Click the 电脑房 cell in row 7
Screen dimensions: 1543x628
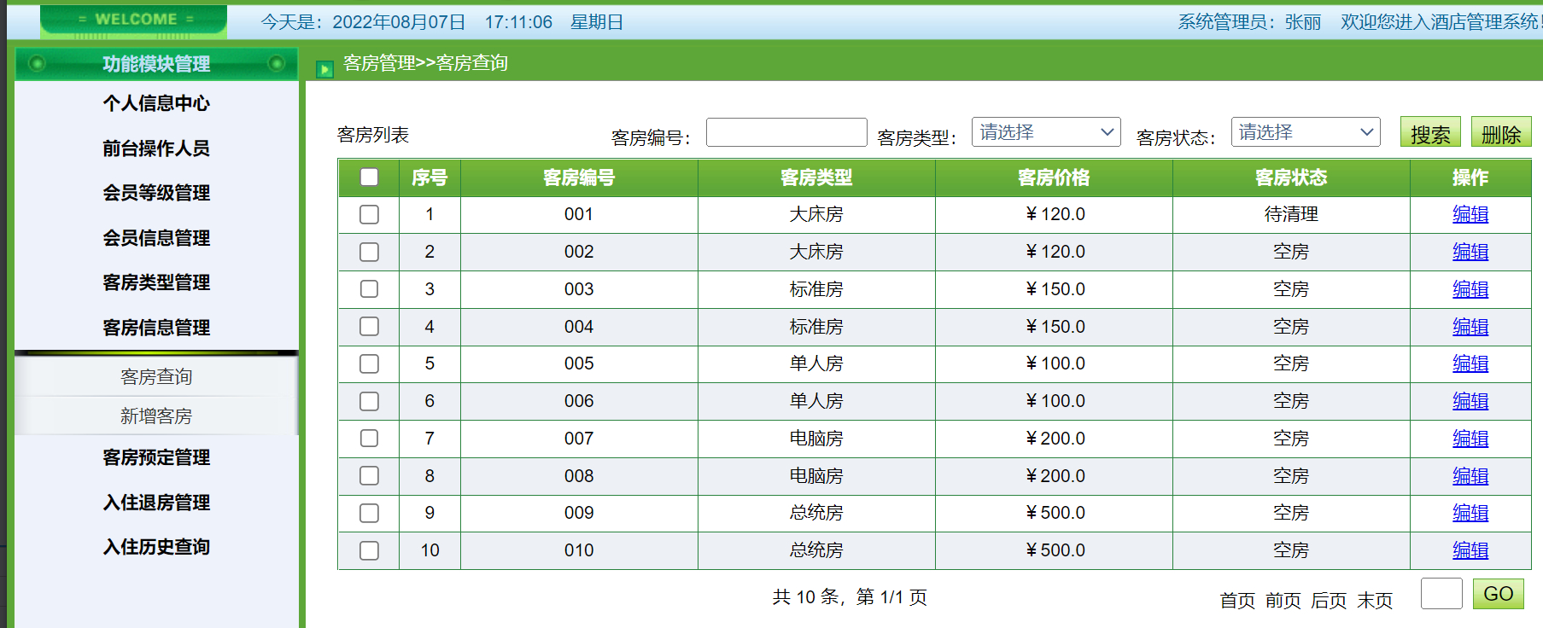pyautogui.click(x=816, y=439)
